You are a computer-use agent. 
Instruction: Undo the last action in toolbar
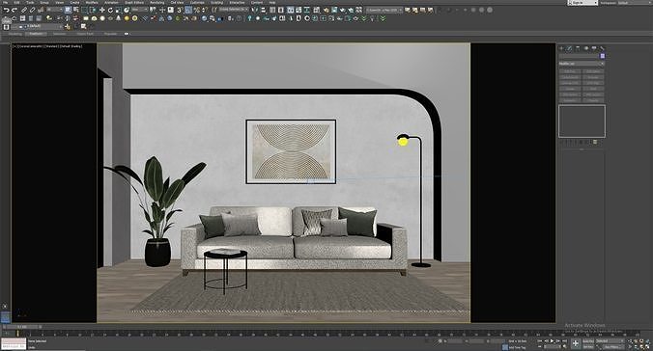6,10
